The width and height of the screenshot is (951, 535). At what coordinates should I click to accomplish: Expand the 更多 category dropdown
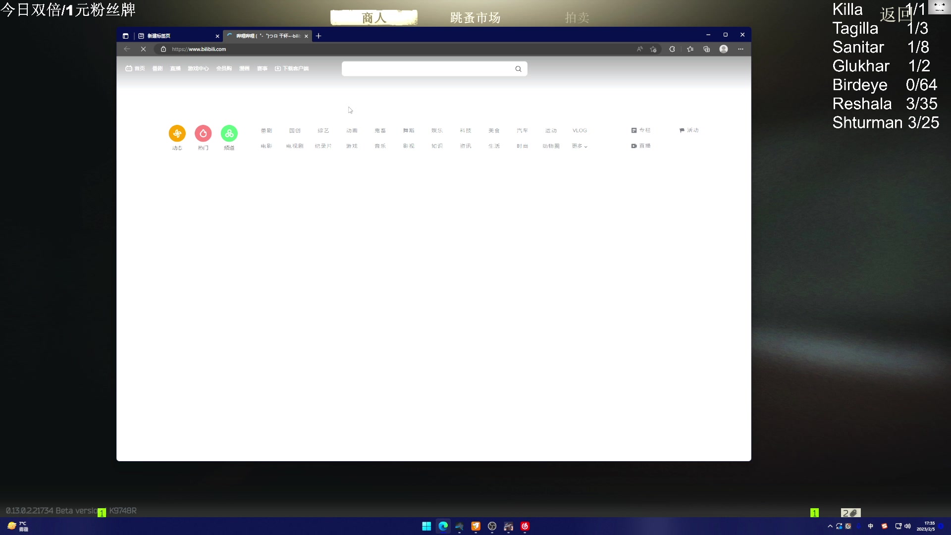tap(579, 146)
